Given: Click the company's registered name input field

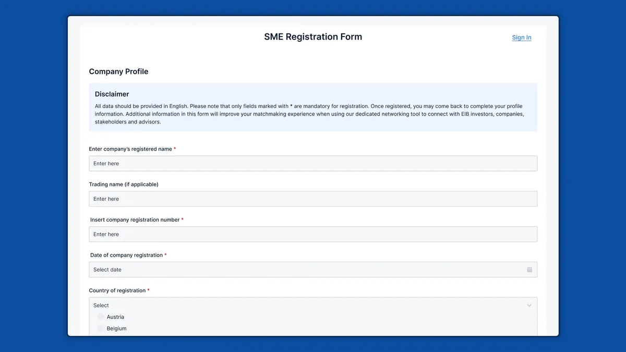Looking at the screenshot, I should coord(313,163).
